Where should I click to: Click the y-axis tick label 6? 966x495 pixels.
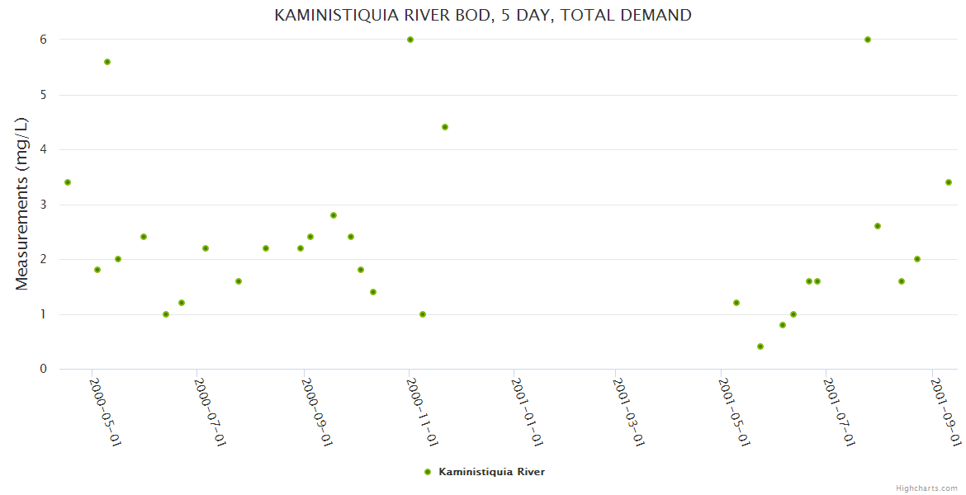click(42, 40)
